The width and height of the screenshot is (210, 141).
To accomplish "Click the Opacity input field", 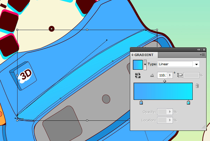I will tap(162, 112).
